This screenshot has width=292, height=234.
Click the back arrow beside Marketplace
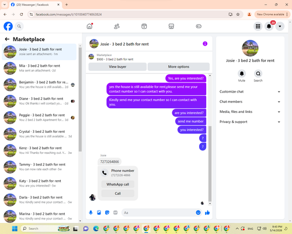(x=7, y=39)
